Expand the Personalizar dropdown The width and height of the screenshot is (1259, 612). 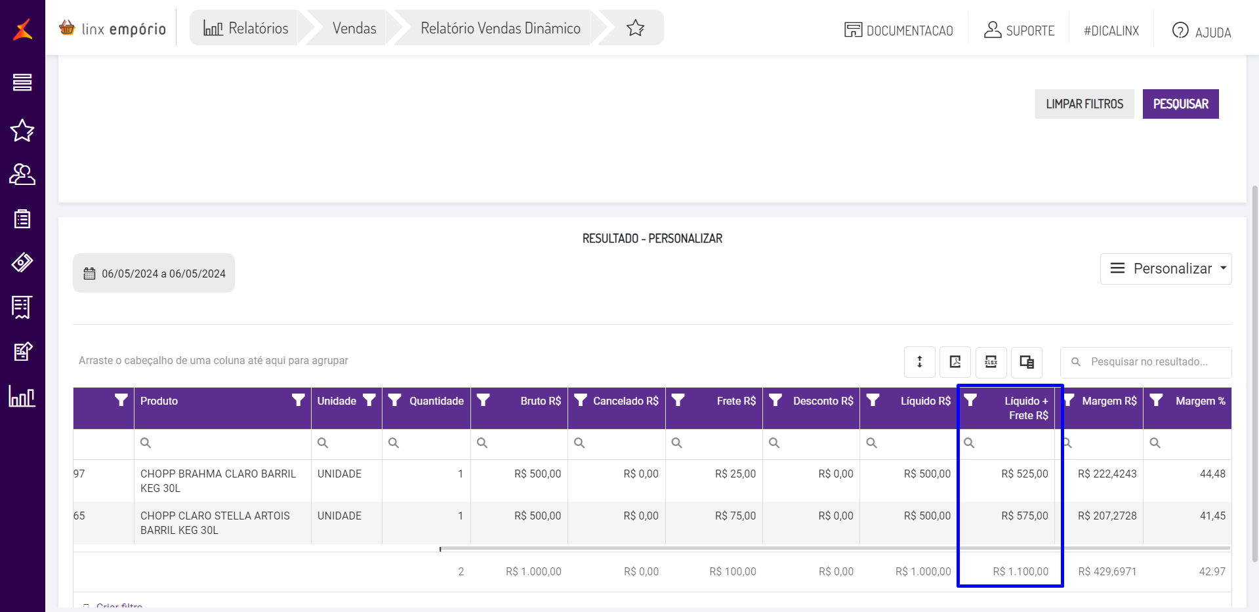1165,269
